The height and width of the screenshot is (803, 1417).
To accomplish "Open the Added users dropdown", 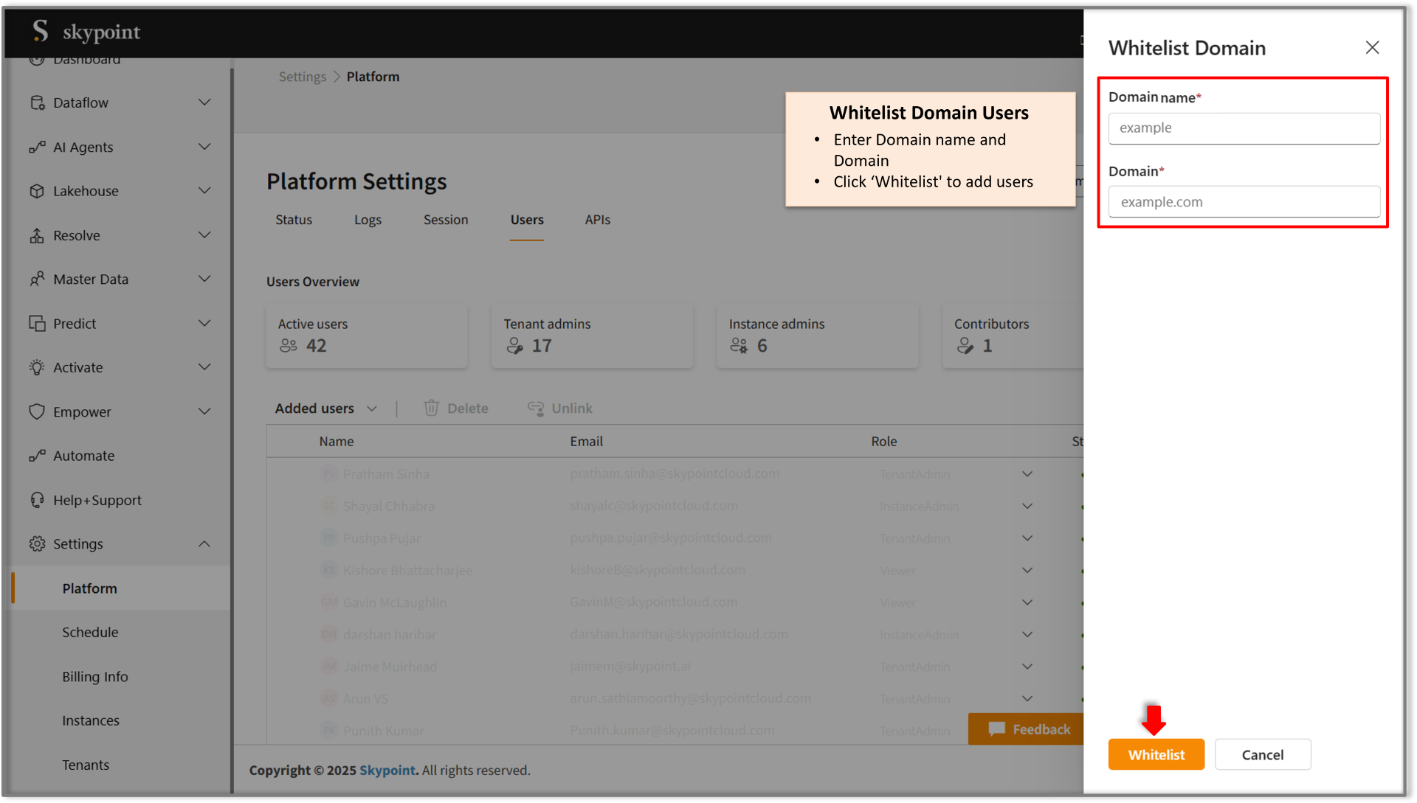I will click(372, 408).
